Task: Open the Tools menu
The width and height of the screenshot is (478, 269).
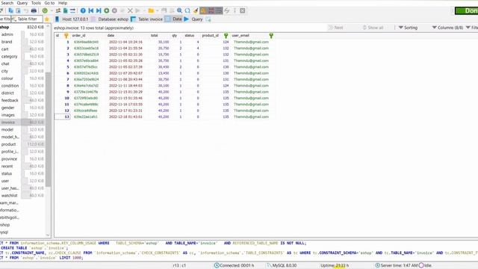Action: (x=36, y=3)
